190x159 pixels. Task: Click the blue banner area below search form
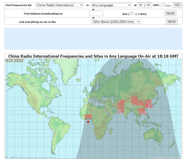(93, 39)
